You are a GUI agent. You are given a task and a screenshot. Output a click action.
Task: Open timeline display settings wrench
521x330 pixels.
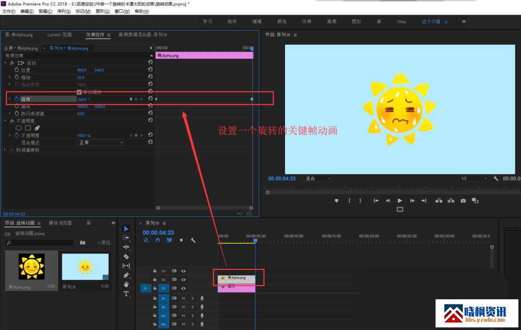point(193,240)
